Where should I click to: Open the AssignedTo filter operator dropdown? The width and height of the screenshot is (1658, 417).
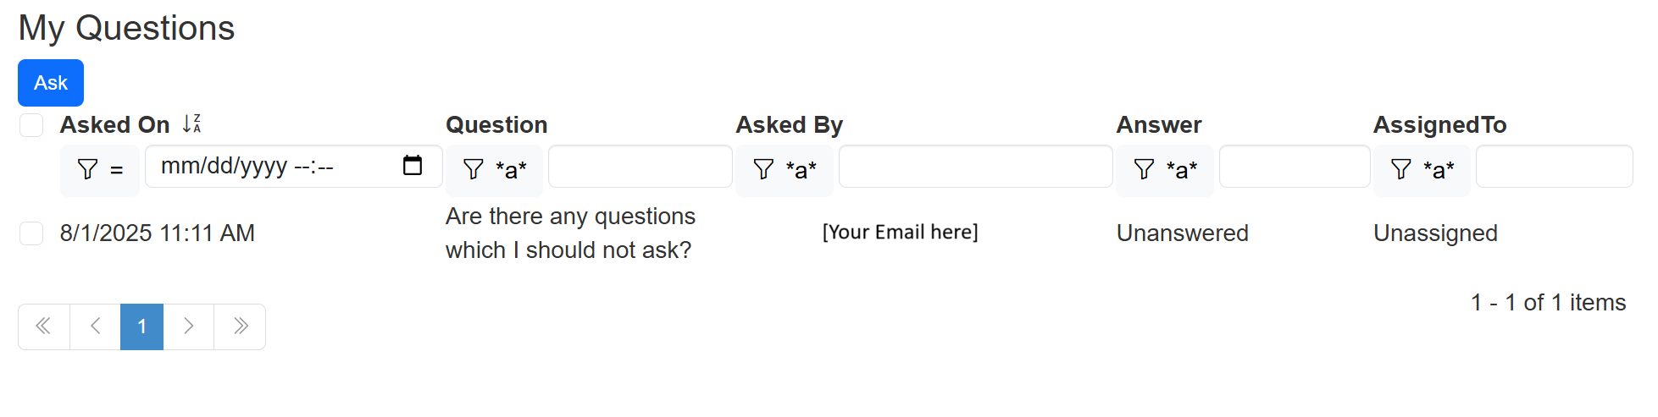click(1422, 170)
